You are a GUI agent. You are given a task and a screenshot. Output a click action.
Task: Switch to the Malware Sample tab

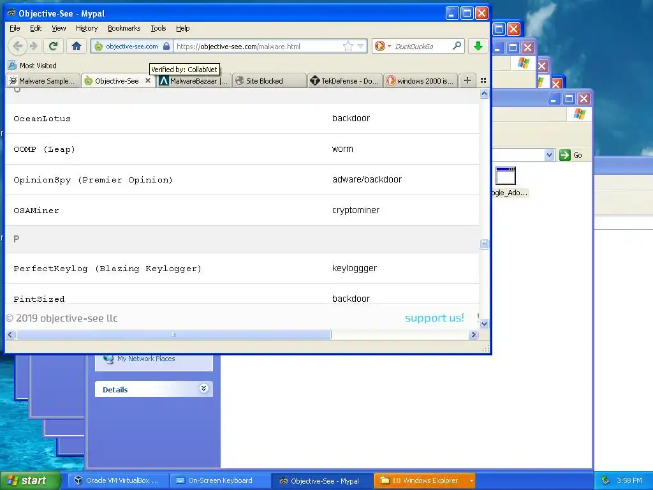click(43, 81)
